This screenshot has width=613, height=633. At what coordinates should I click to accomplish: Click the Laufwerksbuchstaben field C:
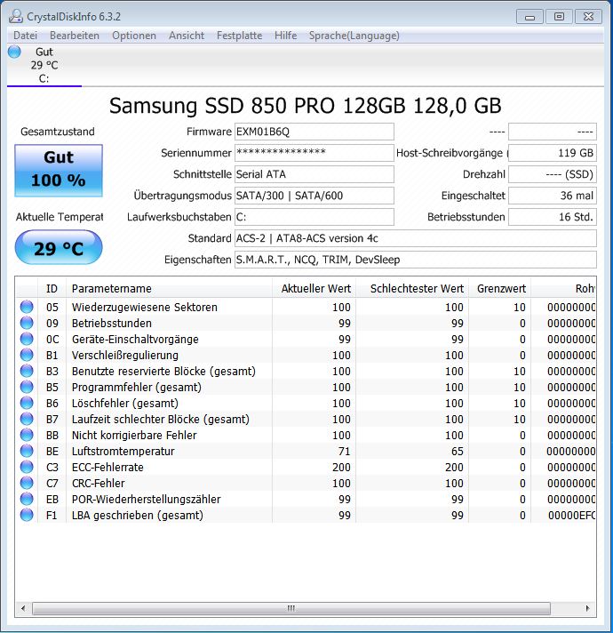[314, 217]
